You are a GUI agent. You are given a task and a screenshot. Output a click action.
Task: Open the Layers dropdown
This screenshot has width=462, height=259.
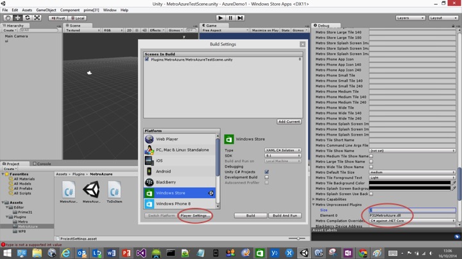(x=410, y=18)
